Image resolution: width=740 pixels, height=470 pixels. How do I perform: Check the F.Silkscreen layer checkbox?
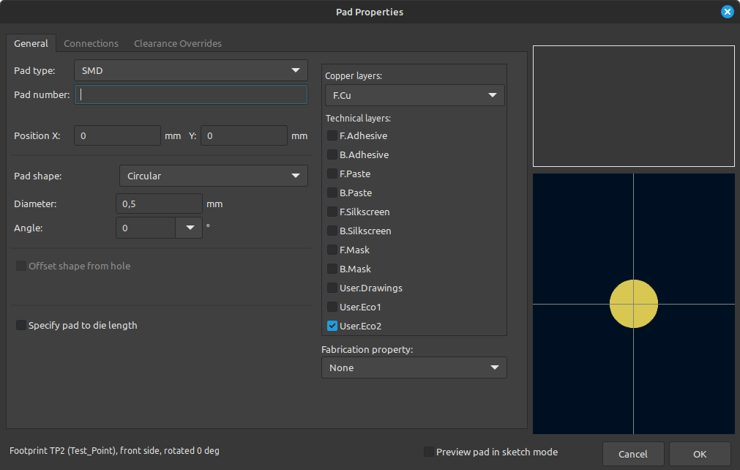point(332,212)
